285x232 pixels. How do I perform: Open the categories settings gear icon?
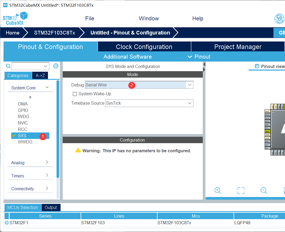(x=56, y=66)
